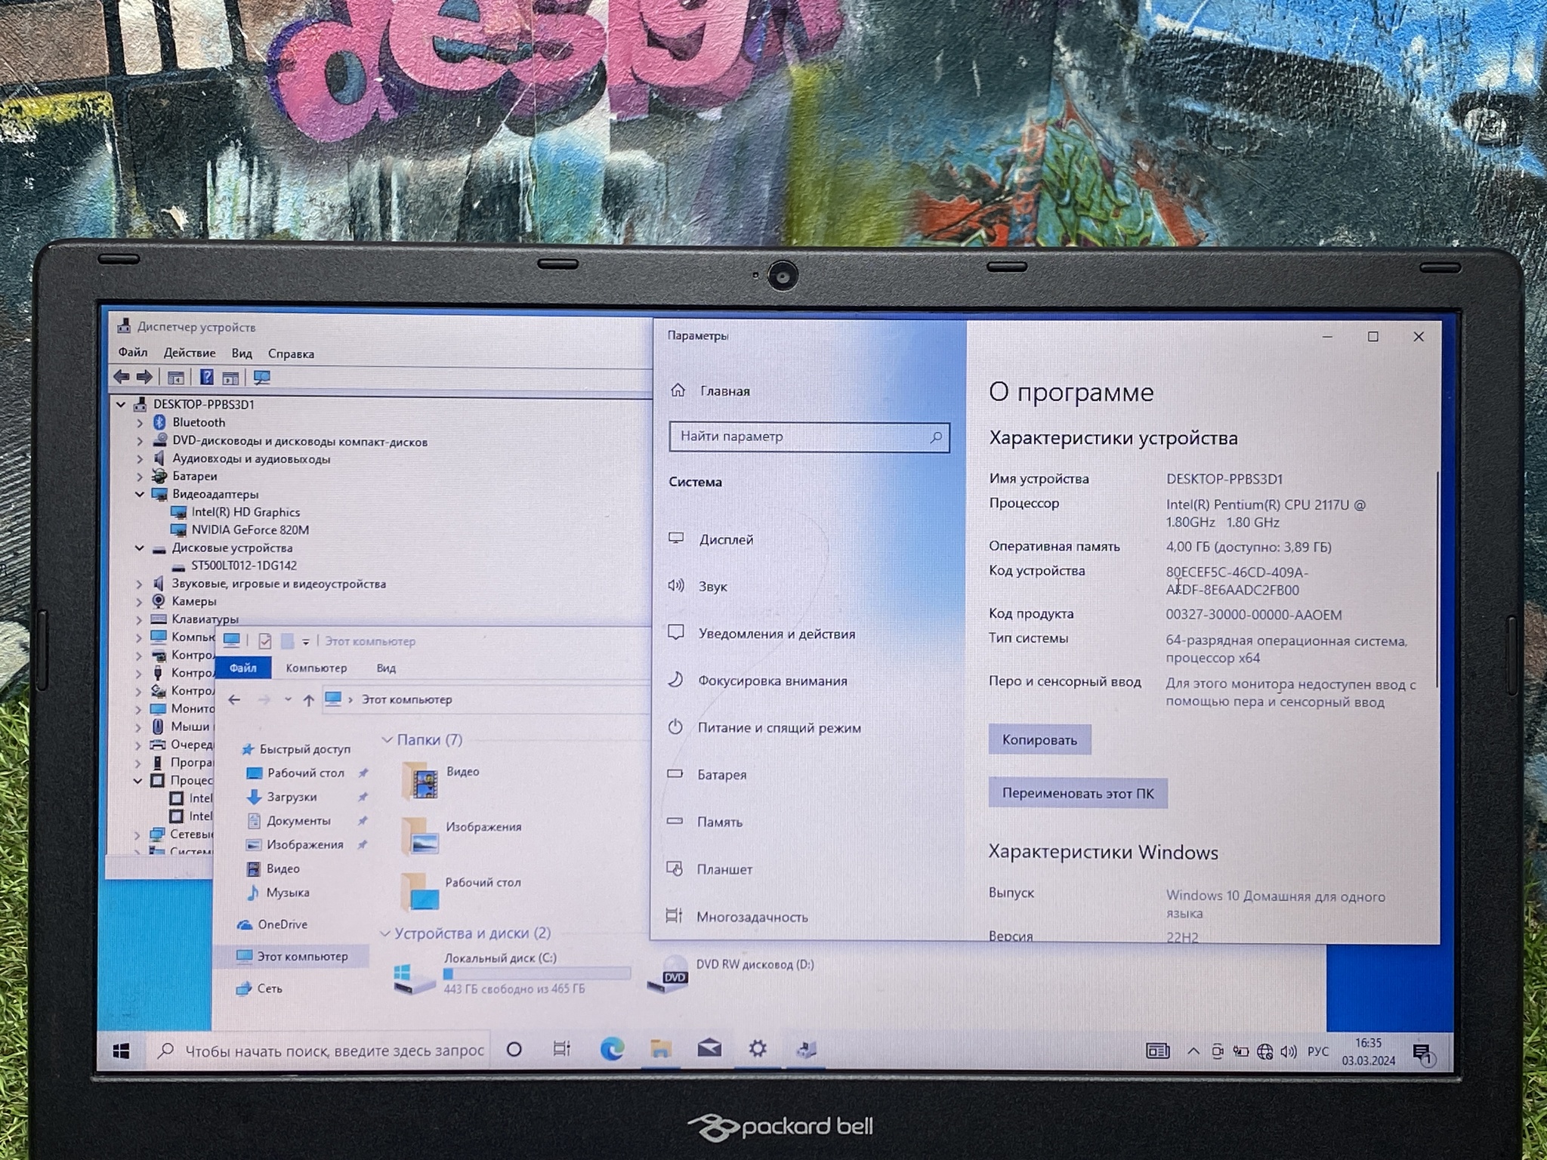
Task: Click the Mail icon in taskbar
Action: 709,1049
